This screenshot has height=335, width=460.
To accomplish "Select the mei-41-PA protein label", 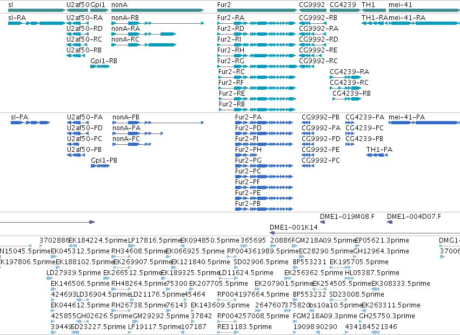I will tap(406, 117).
